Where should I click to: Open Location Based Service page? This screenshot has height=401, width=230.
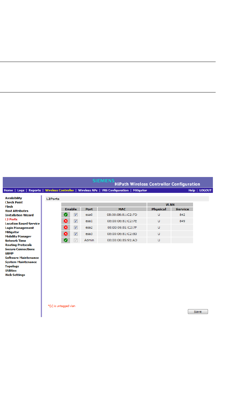pyautogui.click(x=22, y=224)
